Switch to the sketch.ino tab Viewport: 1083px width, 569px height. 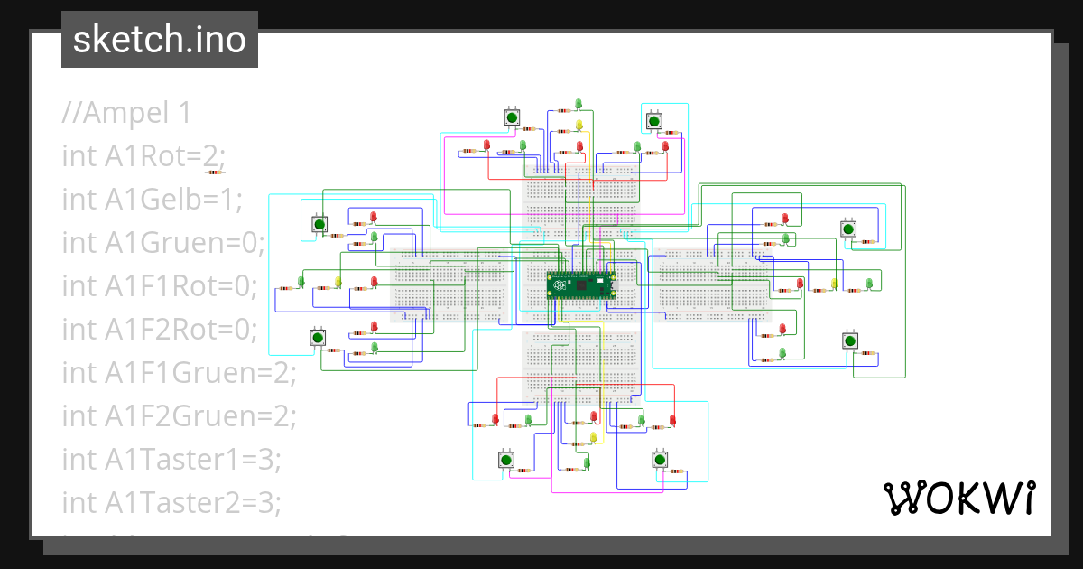pyautogui.click(x=159, y=39)
